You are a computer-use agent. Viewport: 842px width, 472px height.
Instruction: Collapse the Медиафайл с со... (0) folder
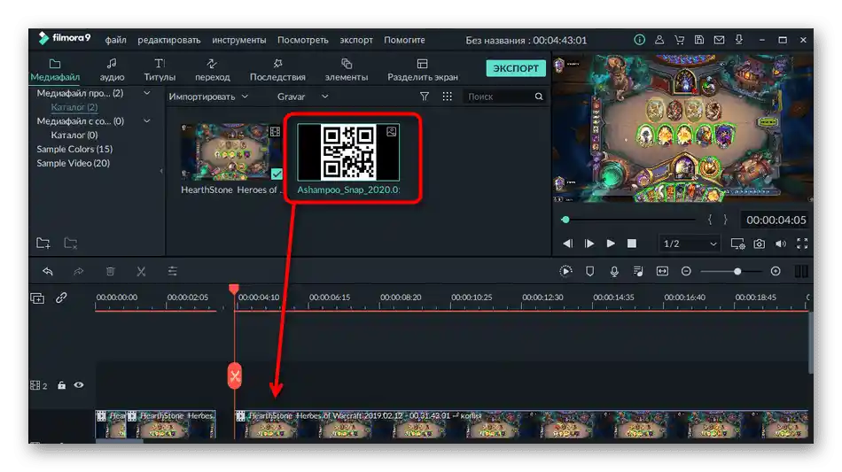[146, 120]
